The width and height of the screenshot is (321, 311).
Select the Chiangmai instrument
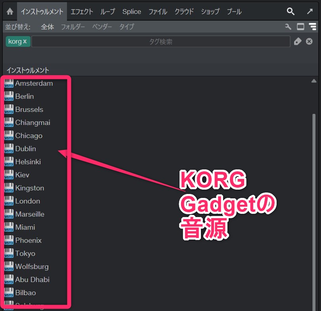coord(32,123)
